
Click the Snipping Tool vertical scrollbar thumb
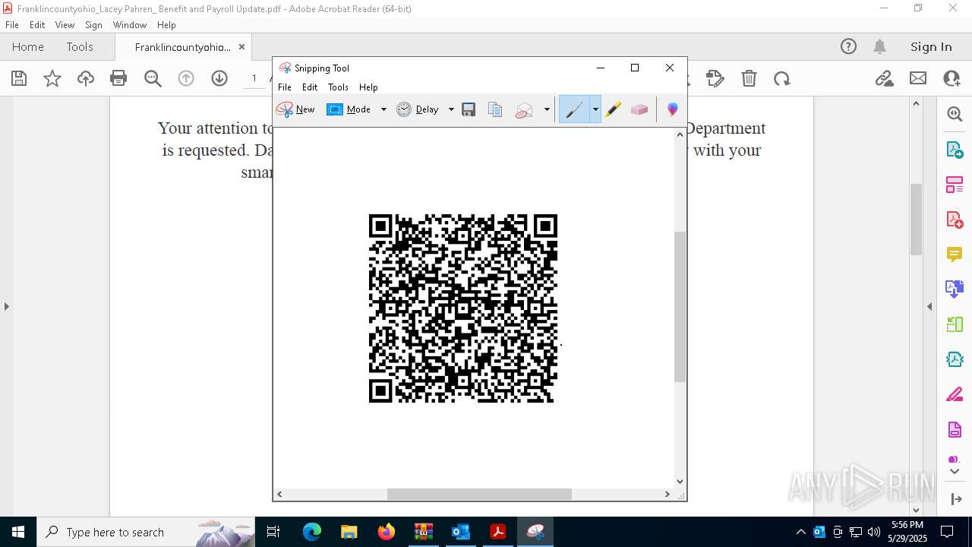680,307
